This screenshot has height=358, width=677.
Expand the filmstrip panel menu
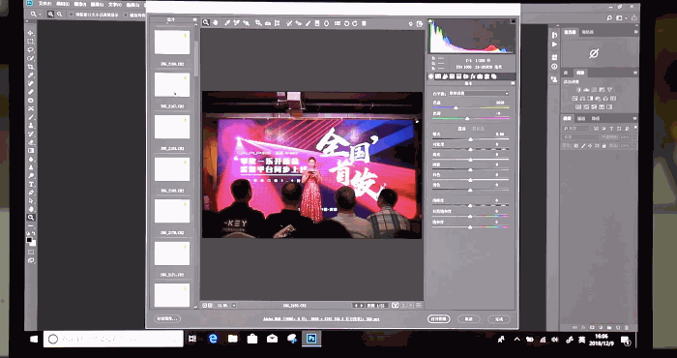(194, 19)
